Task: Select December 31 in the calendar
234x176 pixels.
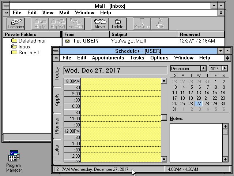Action: click(x=174, y=109)
